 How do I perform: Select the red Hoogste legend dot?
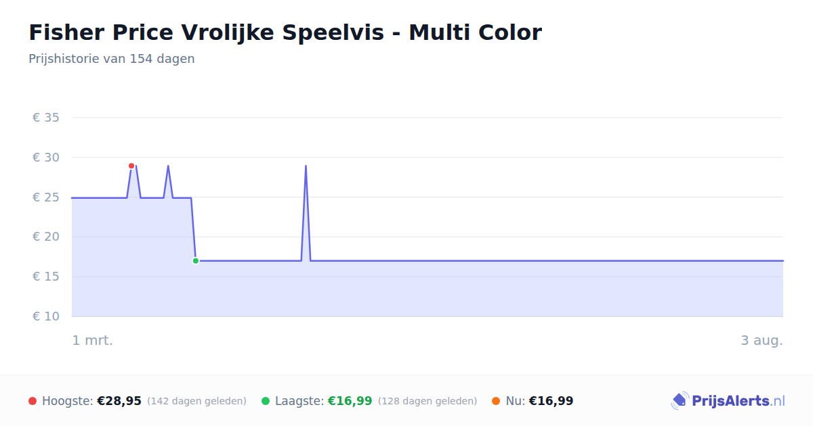pos(33,401)
